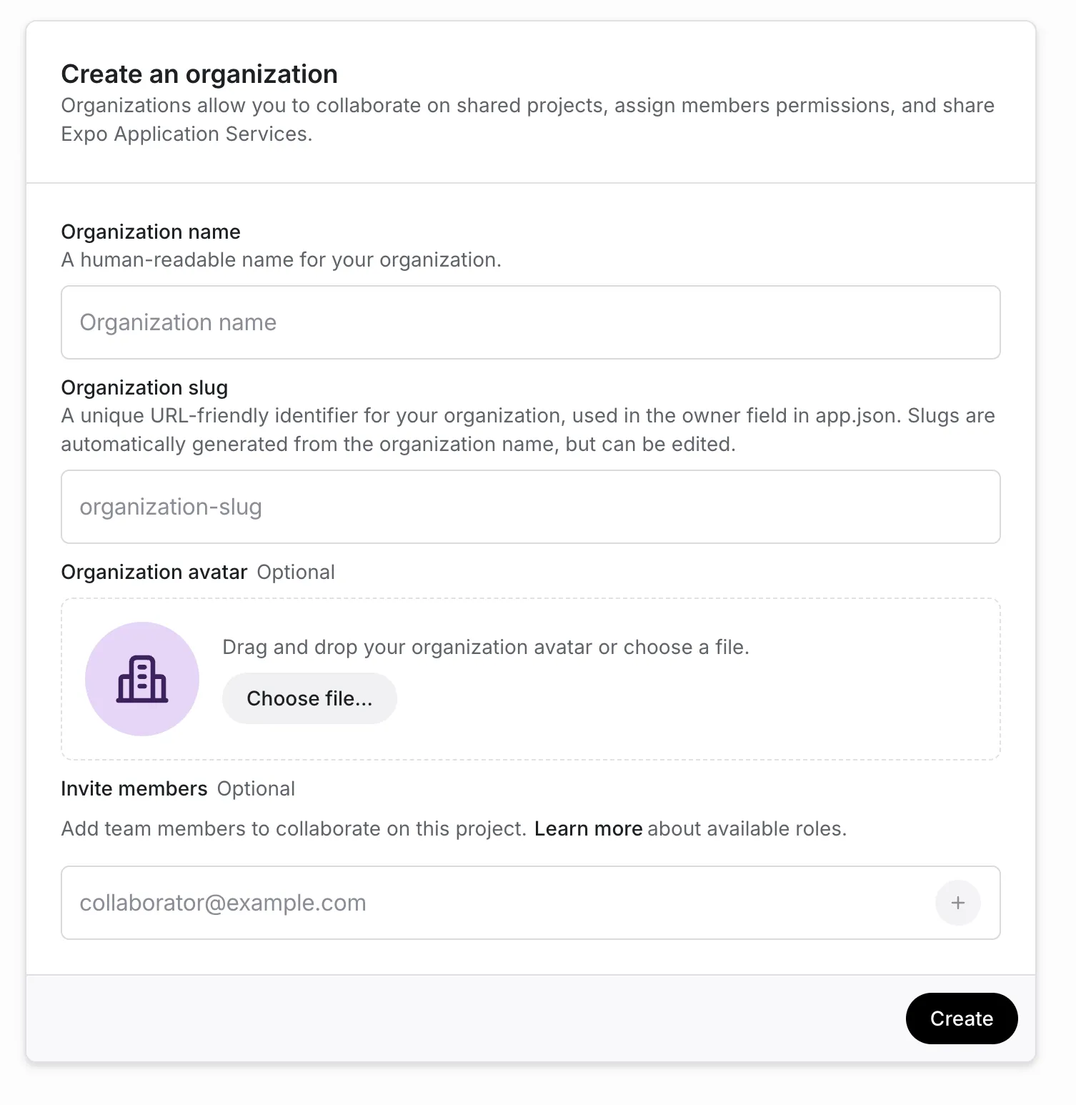The width and height of the screenshot is (1076, 1105).
Task: Click "Add team members to collaborate" text
Action: [294, 828]
